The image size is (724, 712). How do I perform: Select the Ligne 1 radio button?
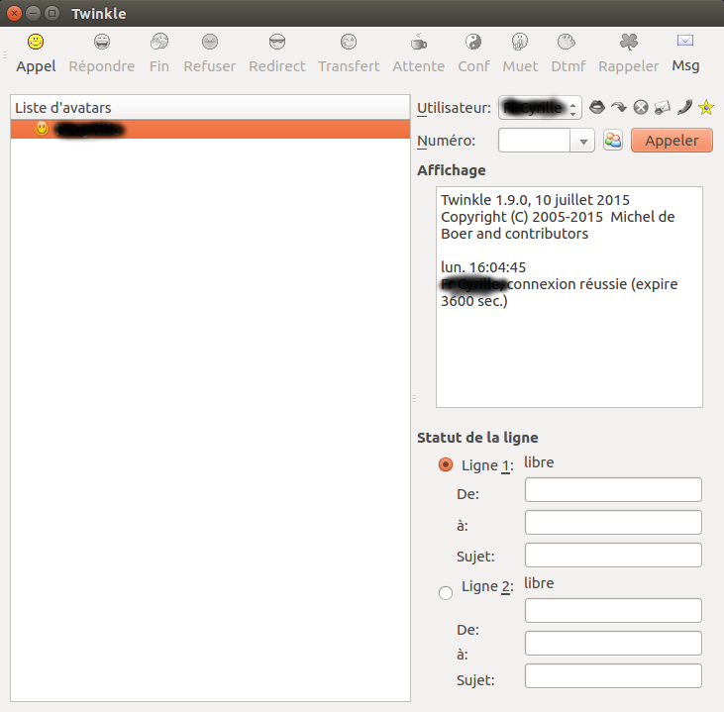click(x=446, y=464)
